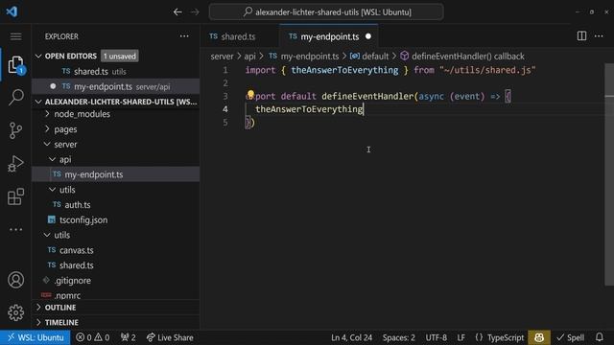
Task: Open the Explorer view in activity bar
Action: (x=15, y=65)
